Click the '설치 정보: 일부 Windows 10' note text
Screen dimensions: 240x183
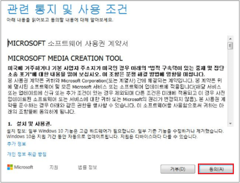(116, 134)
